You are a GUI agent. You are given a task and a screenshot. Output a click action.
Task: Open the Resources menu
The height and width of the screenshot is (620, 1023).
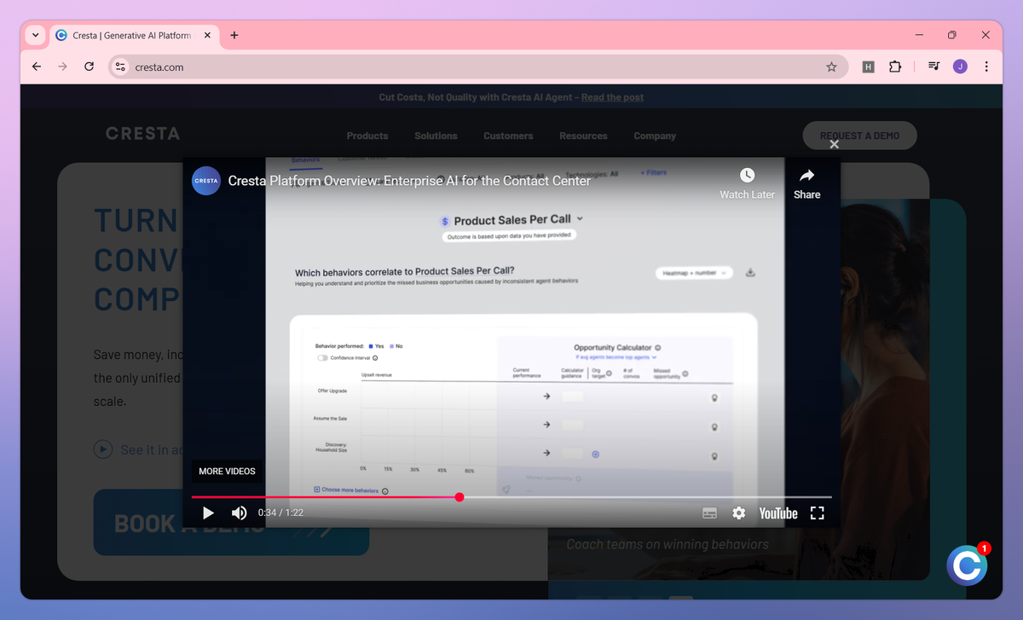tap(583, 136)
